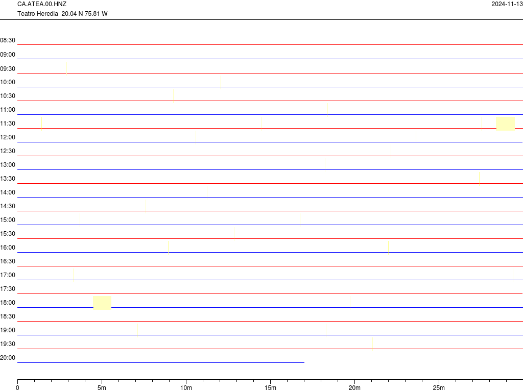Select the 17:00 time label
The image size is (523, 392).
pyautogui.click(x=8, y=275)
